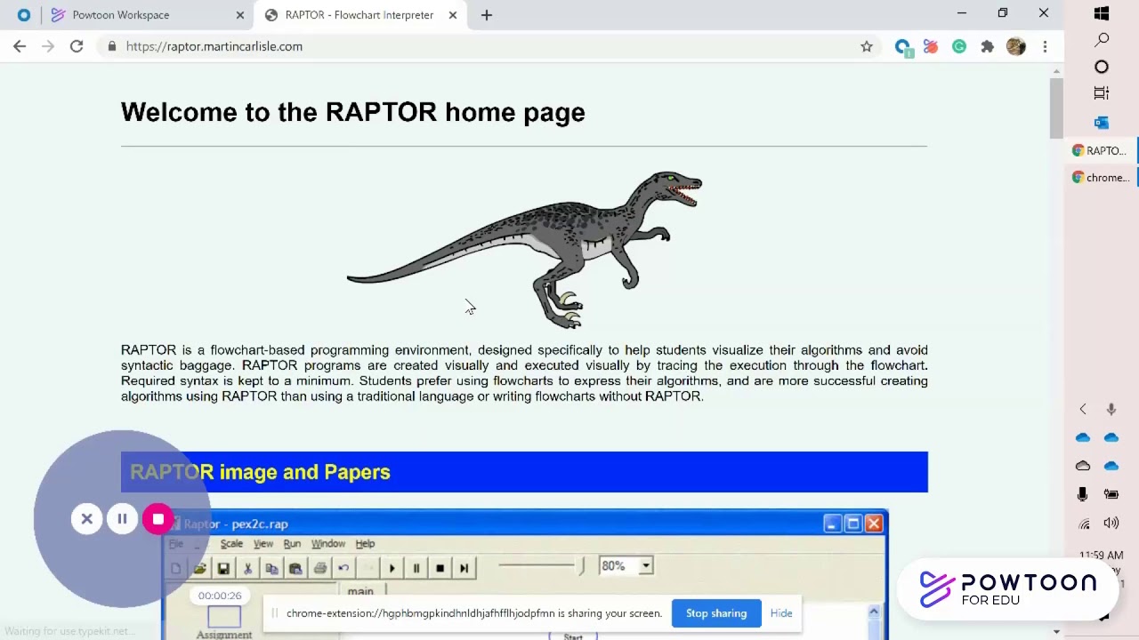Click the RAPTOR image and Papers heading
The width and height of the screenshot is (1139, 640).
pos(260,472)
